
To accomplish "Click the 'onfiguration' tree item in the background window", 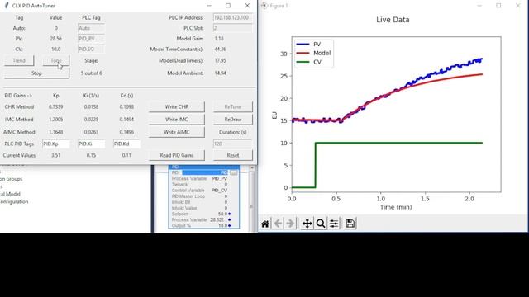I will (14, 201).
